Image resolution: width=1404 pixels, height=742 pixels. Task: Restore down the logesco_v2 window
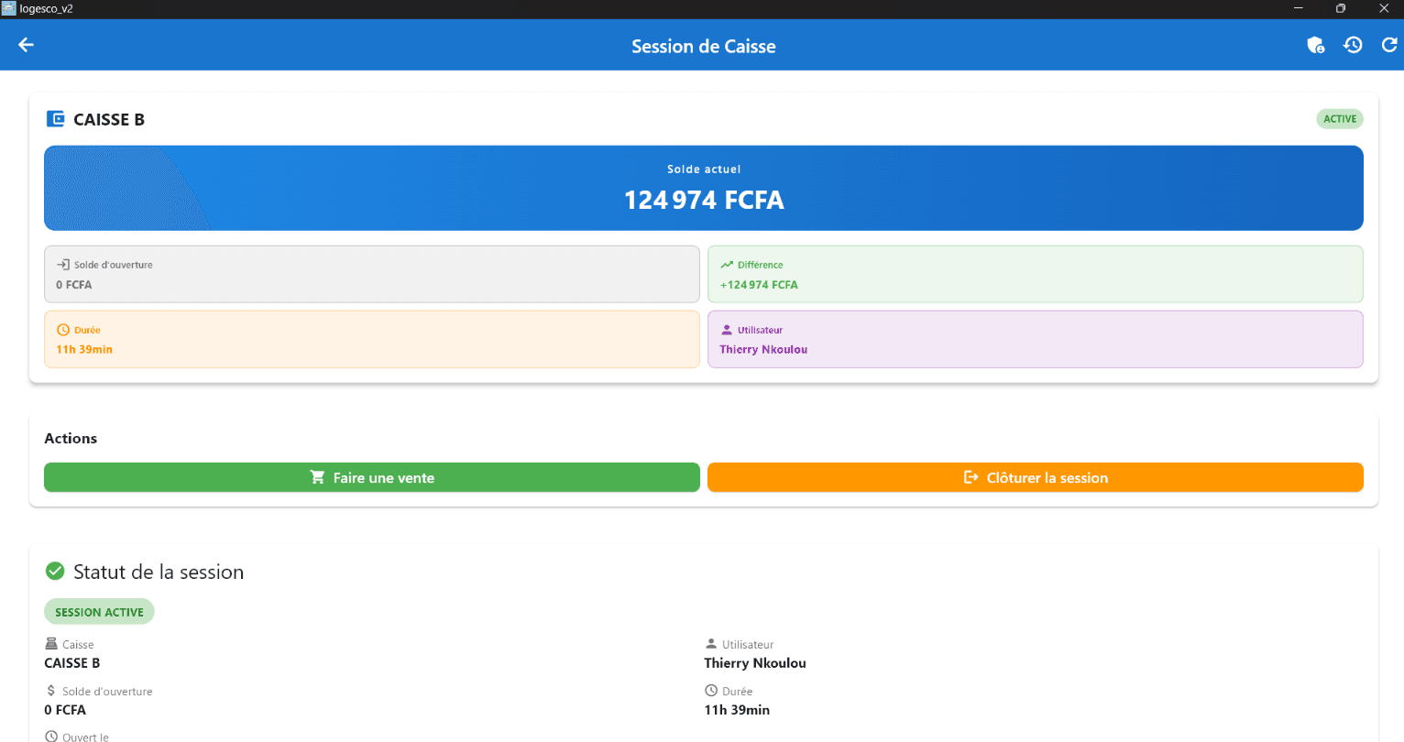pos(1341,8)
